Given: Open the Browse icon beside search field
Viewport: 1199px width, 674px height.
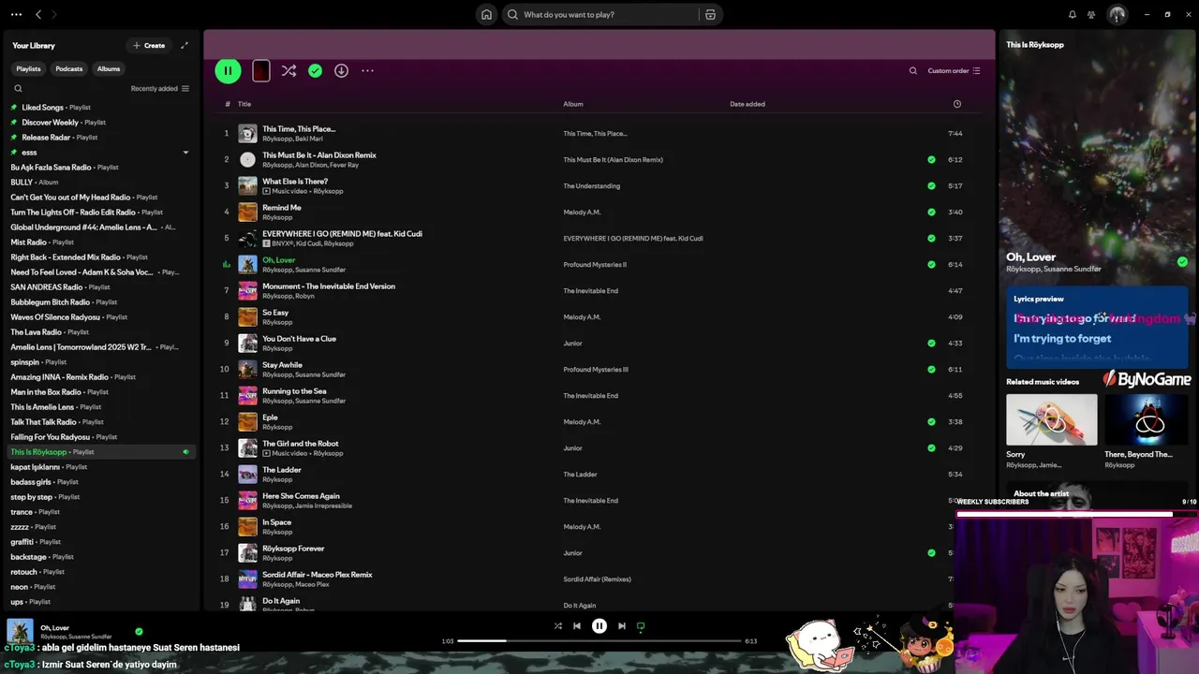Looking at the screenshot, I should (x=710, y=14).
